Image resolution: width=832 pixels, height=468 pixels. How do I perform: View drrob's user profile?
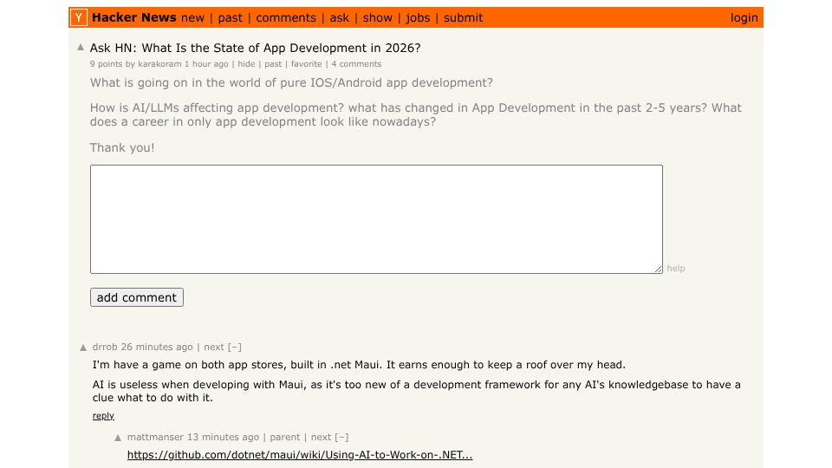point(105,347)
